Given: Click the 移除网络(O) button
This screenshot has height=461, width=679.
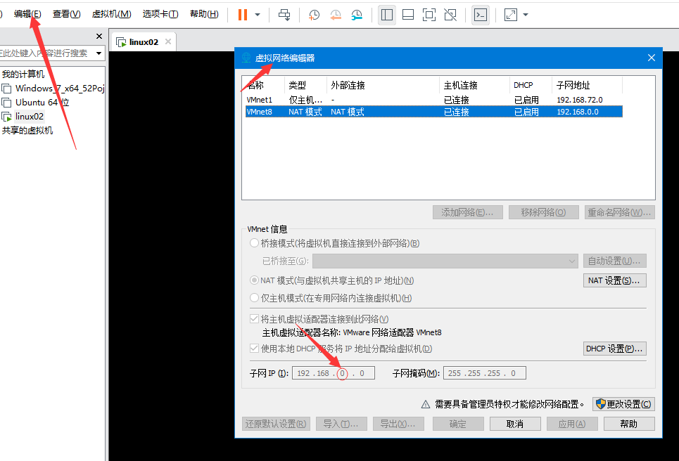Looking at the screenshot, I should pos(543,212).
